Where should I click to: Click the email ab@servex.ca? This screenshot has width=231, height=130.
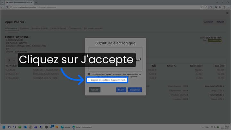tap(21, 52)
